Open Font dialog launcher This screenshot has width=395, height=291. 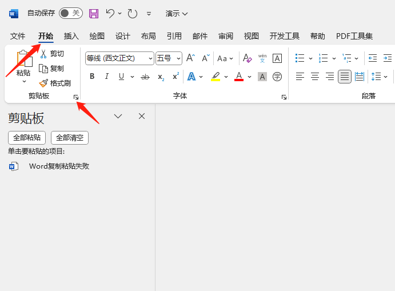[x=284, y=97]
